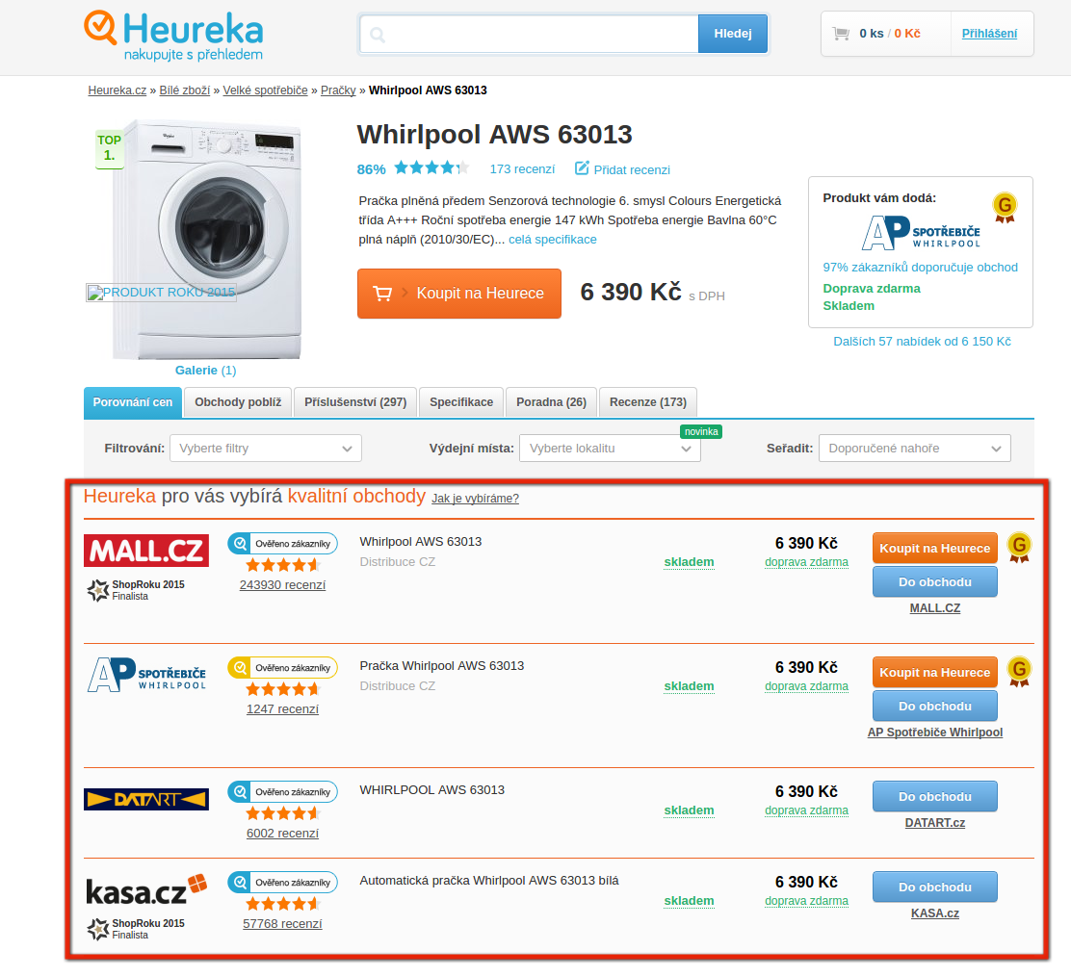Click the pencil icon for Přidat recenzi
The width and height of the screenshot is (1071, 977).
tap(582, 167)
